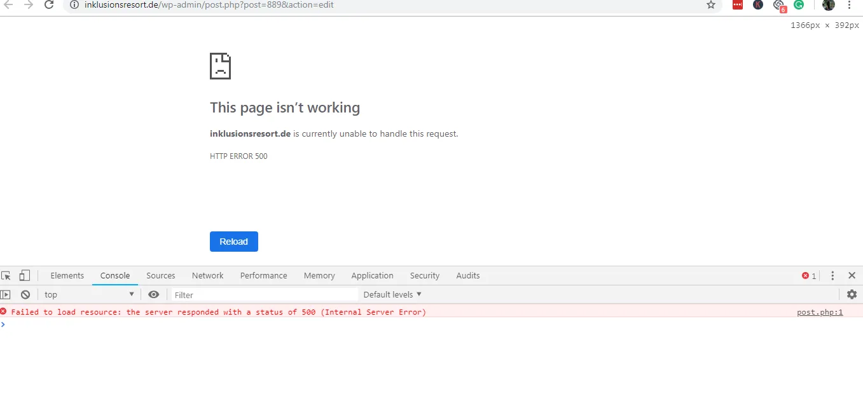Open the green Grammarly extension icon
This screenshot has width=863, height=396.
(799, 5)
